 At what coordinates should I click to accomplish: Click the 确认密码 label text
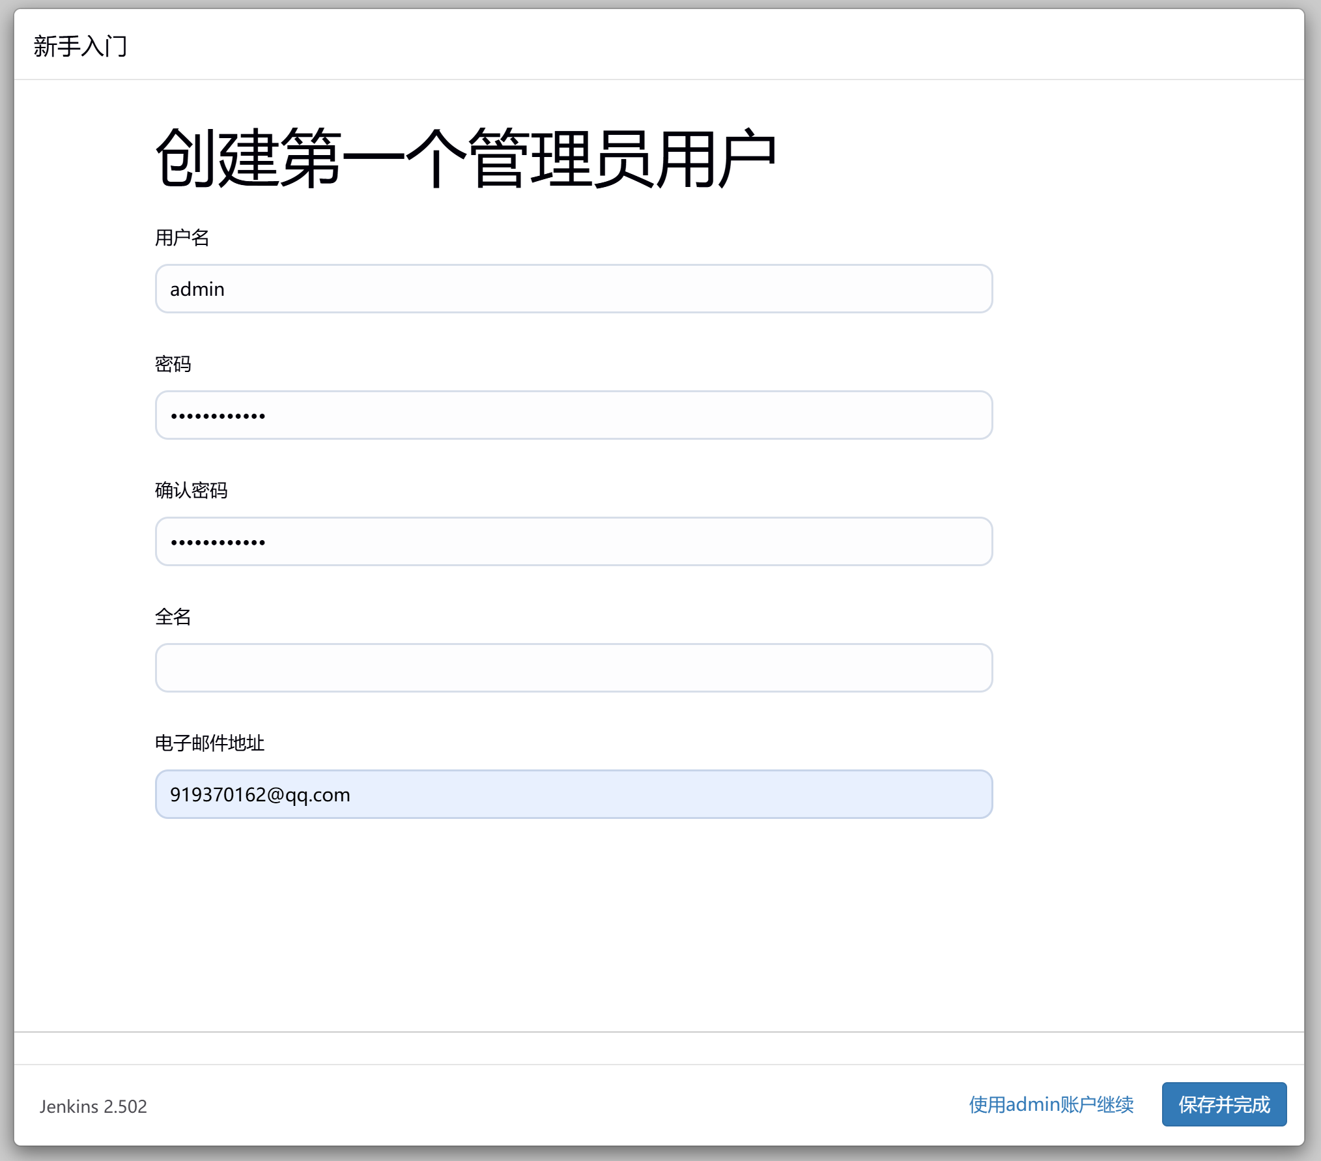coord(191,491)
